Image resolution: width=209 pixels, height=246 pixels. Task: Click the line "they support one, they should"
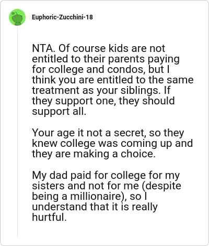tap(103, 101)
